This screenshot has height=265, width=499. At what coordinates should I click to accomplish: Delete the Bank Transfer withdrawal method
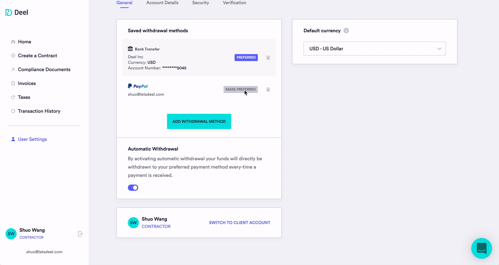pyautogui.click(x=268, y=58)
